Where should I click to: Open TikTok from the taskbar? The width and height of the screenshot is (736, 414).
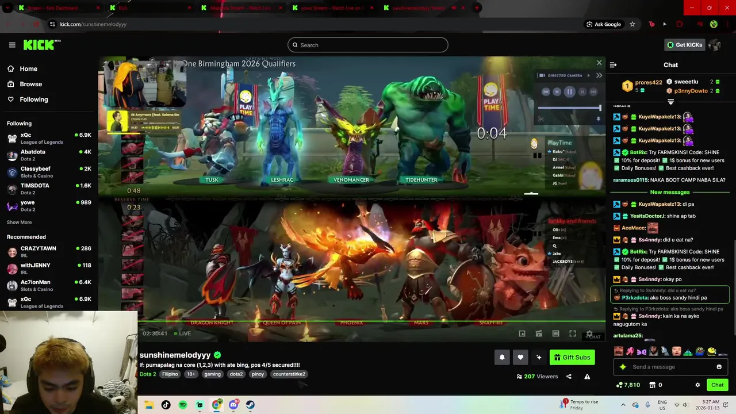click(x=166, y=405)
